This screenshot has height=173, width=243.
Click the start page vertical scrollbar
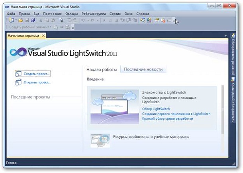(223, 110)
